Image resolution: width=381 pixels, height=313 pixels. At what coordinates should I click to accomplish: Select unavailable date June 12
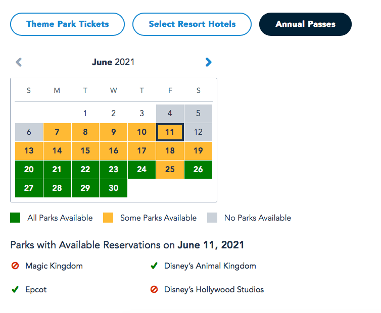[198, 132]
